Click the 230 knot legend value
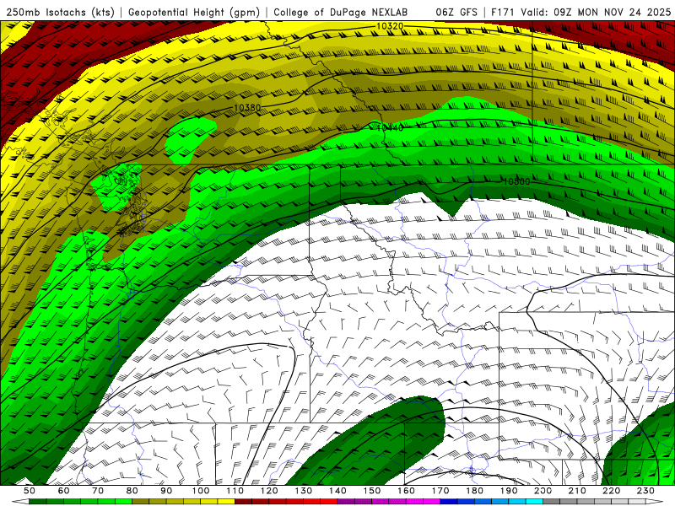Image resolution: width=675 pixels, height=506 pixels. (645, 491)
